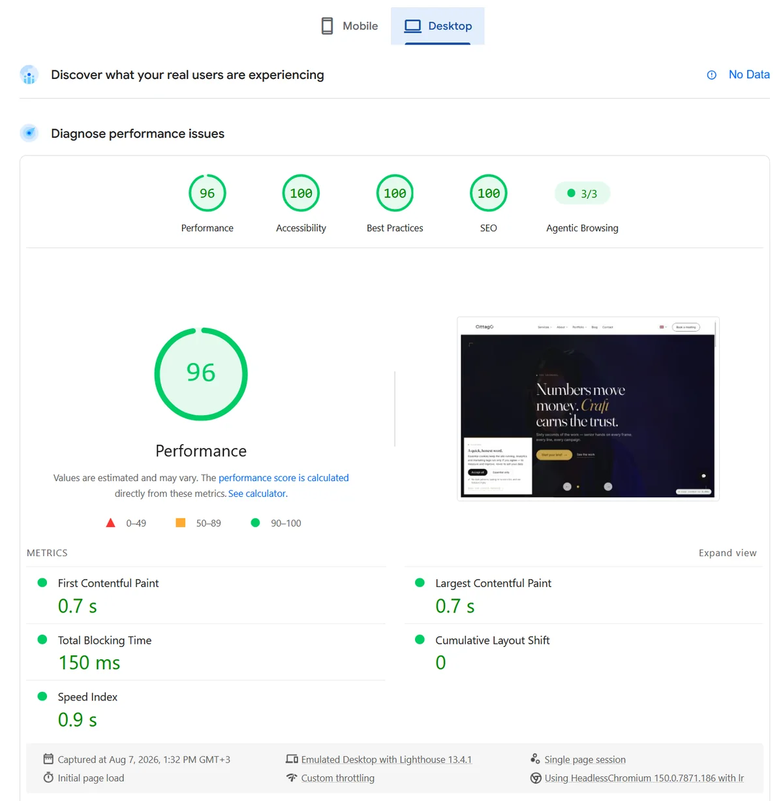Click the 'Initial page load' text
783x801 pixels.
point(91,778)
